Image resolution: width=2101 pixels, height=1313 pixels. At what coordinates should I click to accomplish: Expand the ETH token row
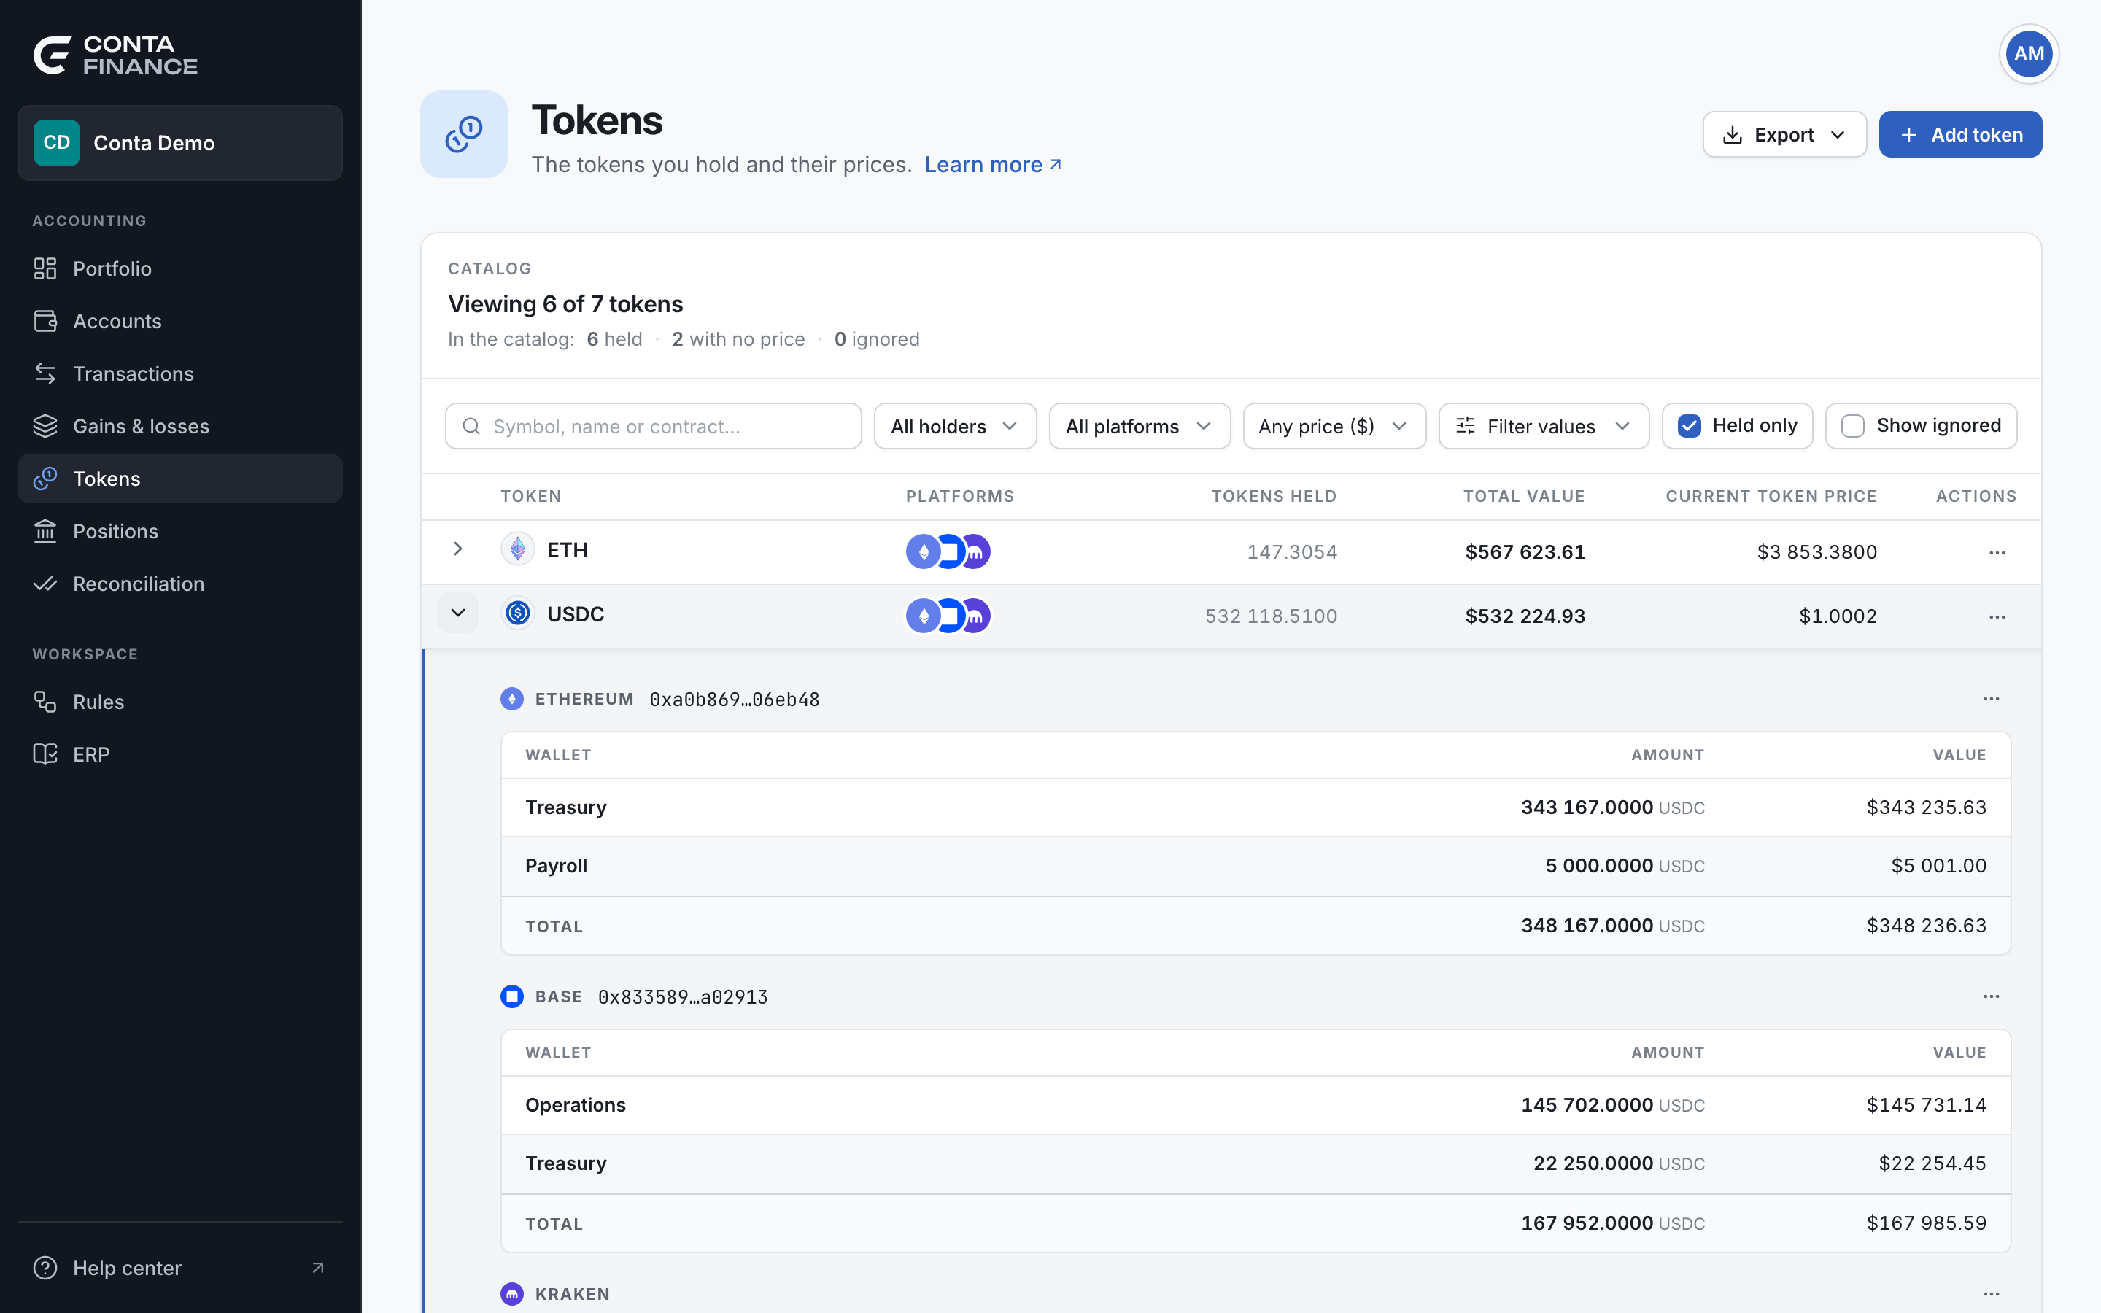click(457, 550)
